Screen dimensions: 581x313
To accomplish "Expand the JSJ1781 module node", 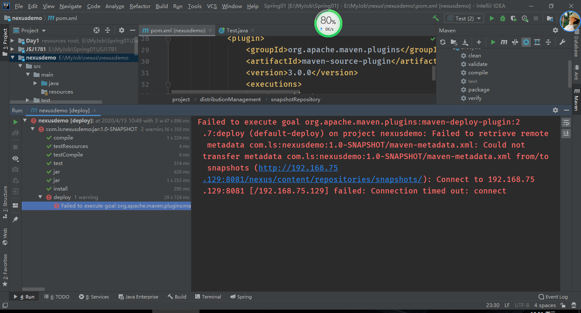I will 12,49.
